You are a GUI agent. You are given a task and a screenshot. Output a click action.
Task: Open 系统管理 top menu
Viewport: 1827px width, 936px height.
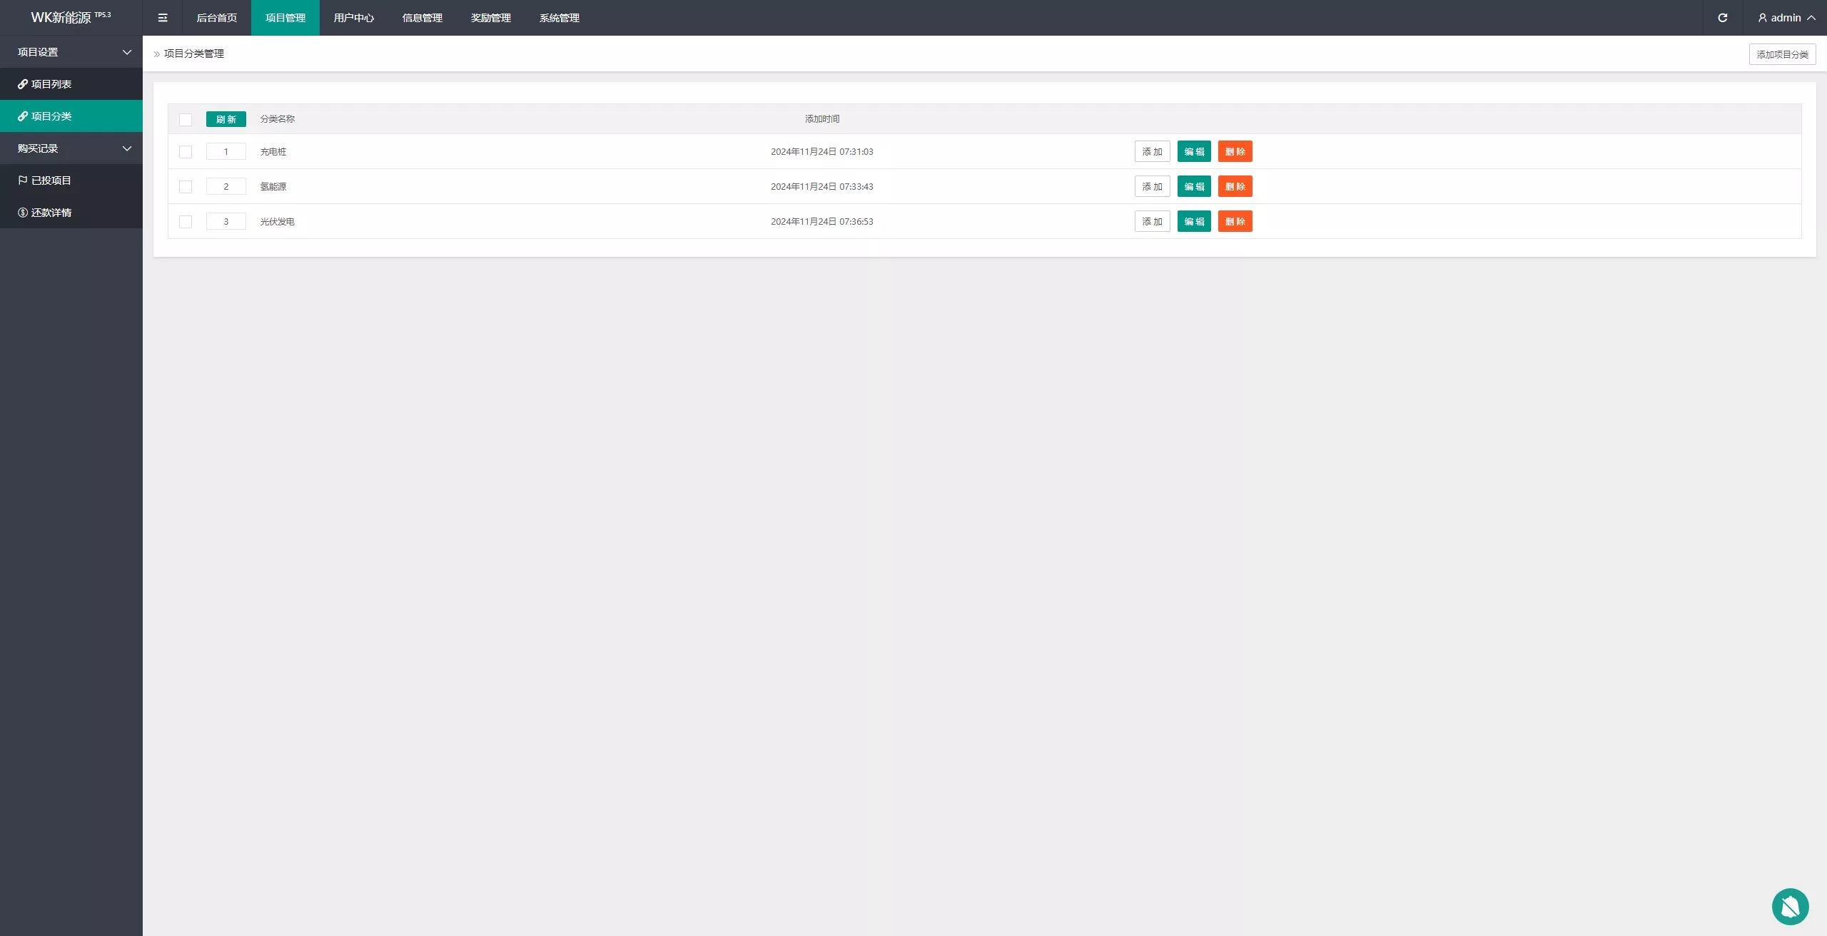(x=559, y=18)
